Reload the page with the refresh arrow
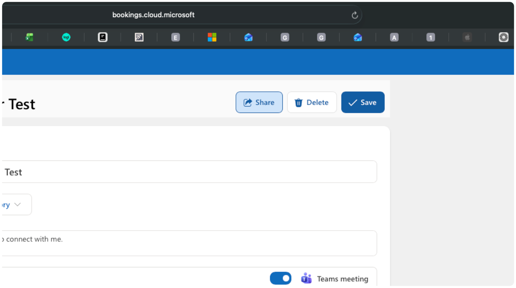Image resolution: width=516 pixels, height=288 pixels. (354, 15)
